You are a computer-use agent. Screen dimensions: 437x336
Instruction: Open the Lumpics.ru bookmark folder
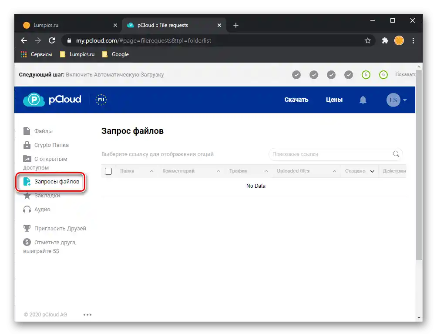click(77, 54)
